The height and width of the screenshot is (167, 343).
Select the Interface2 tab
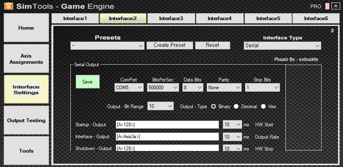pos(123,19)
